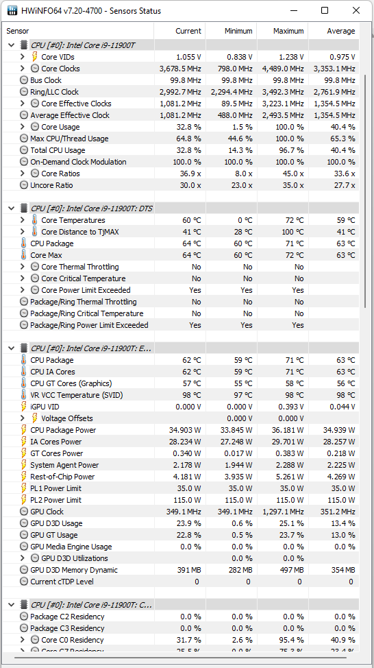Select the Current cTDP Level row label
Viewport: 374px width, 668px height.
(x=62, y=582)
